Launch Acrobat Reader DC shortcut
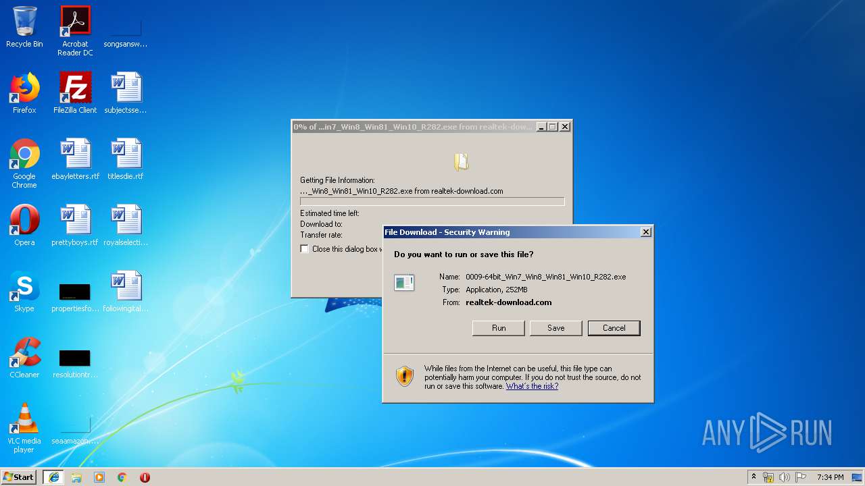Image resolution: width=865 pixels, height=486 pixels. click(75, 30)
